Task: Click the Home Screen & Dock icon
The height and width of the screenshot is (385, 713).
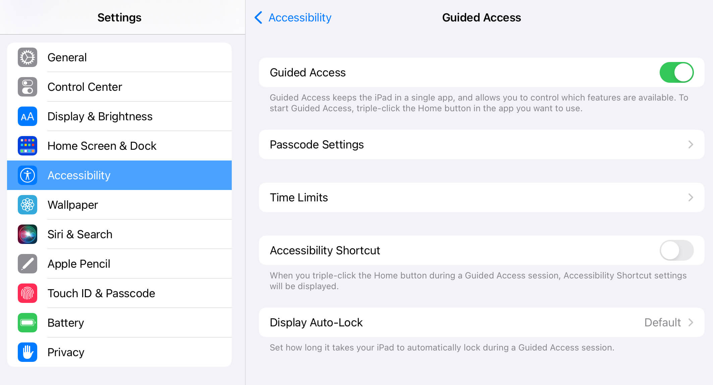Action: (x=27, y=146)
